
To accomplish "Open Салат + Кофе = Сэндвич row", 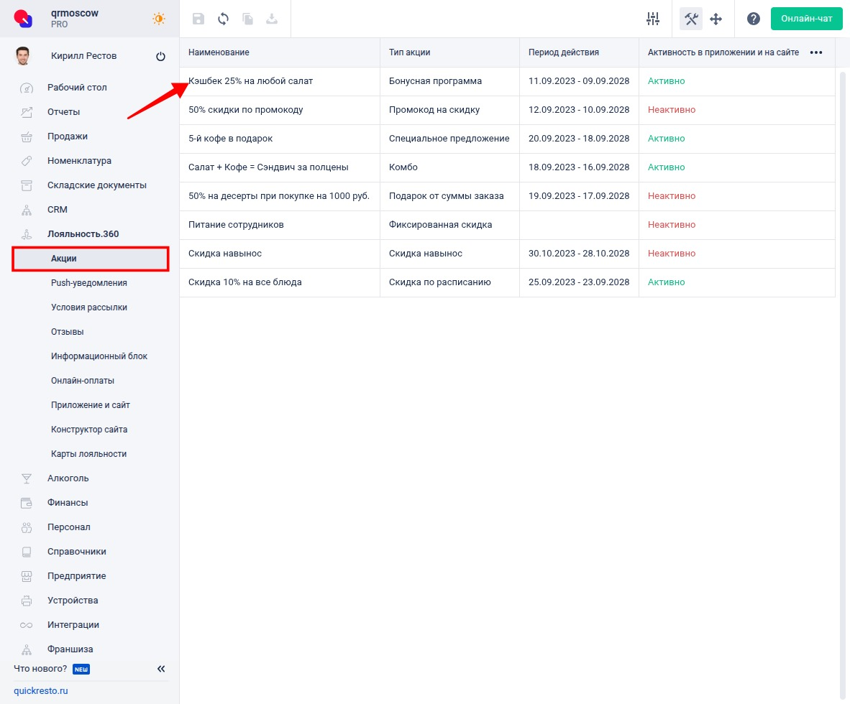I will (x=507, y=167).
